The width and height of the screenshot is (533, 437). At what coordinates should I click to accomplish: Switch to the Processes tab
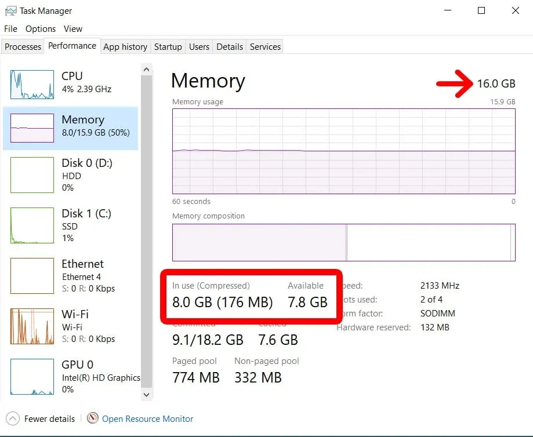23,47
